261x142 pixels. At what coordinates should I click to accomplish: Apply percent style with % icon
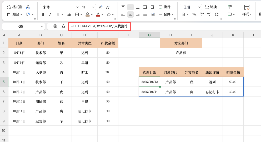(x=194, y=15)
